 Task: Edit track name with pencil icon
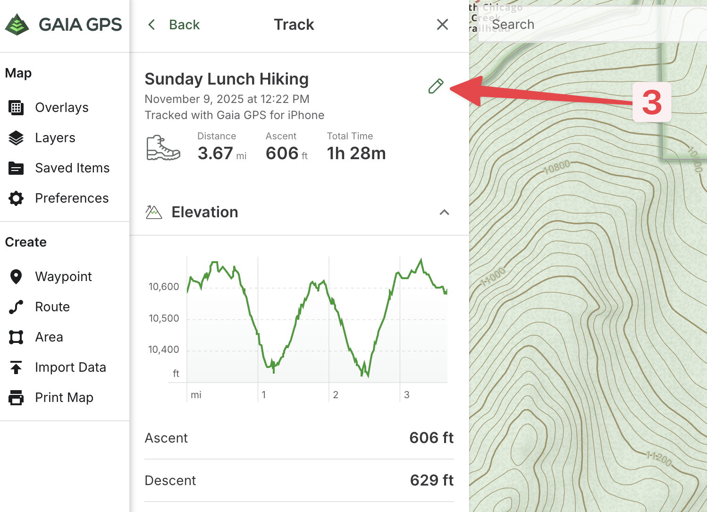tap(436, 86)
